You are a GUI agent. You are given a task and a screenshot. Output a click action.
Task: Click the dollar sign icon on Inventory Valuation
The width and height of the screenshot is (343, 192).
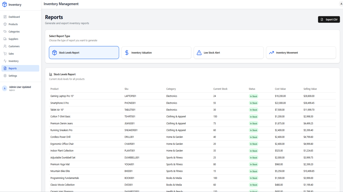[x=127, y=53]
